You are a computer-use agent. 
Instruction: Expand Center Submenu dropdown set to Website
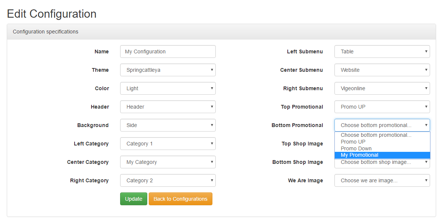tap(382, 70)
